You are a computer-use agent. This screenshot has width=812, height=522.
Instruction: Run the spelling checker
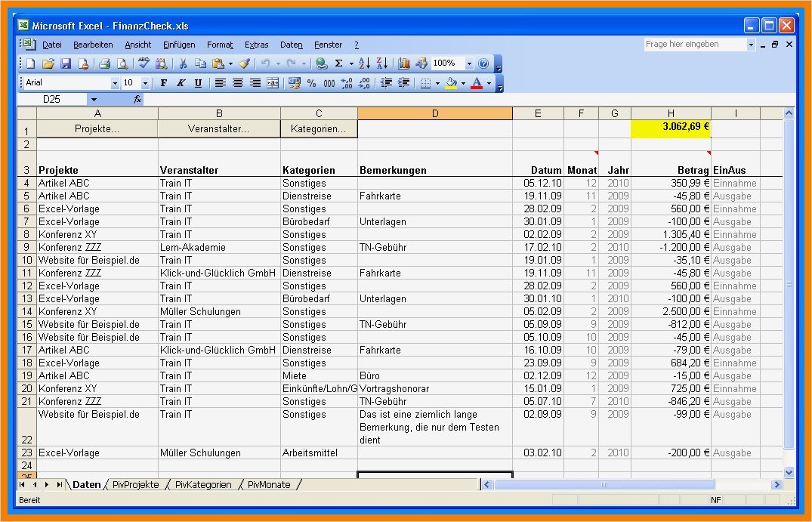point(143,64)
